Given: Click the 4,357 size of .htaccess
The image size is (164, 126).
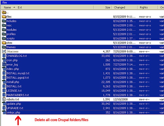Looking at the screenshot, I should tap(106, 52).
